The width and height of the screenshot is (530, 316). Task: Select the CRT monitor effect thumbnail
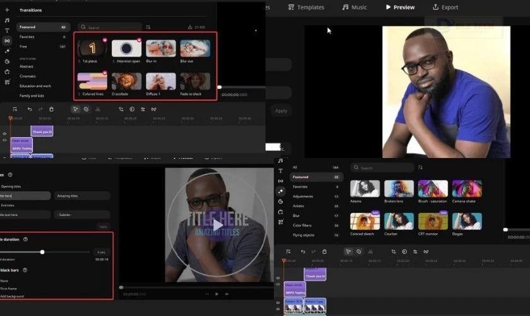point(433,221)
